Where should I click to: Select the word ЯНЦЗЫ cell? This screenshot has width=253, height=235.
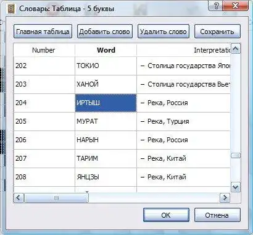tap(106, 177)
